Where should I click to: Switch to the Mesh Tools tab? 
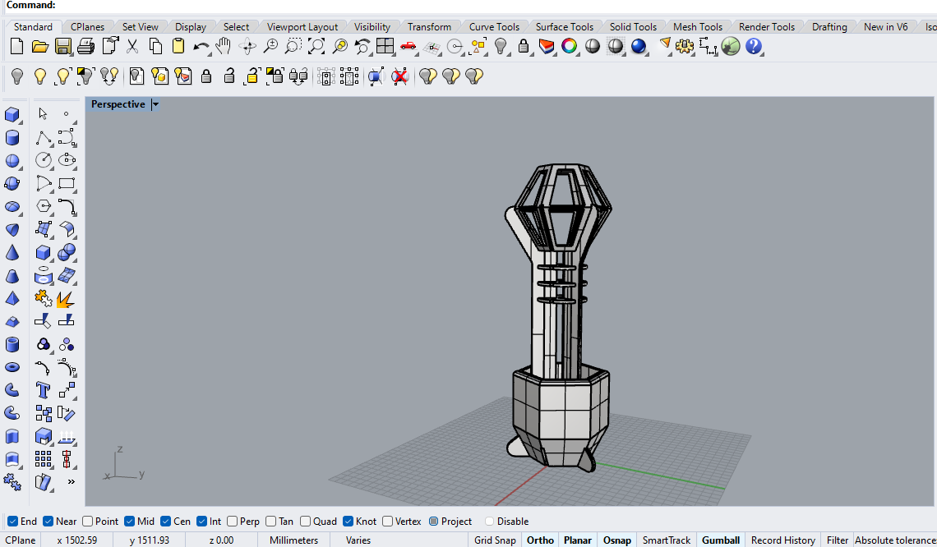[697, 27]
